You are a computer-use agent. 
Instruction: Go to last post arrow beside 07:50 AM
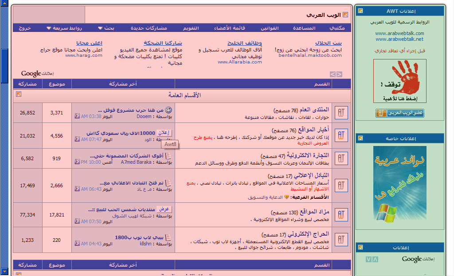tap(77, 221)
